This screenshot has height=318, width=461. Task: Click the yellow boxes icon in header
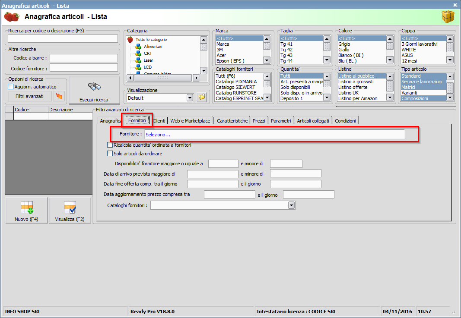448,17
